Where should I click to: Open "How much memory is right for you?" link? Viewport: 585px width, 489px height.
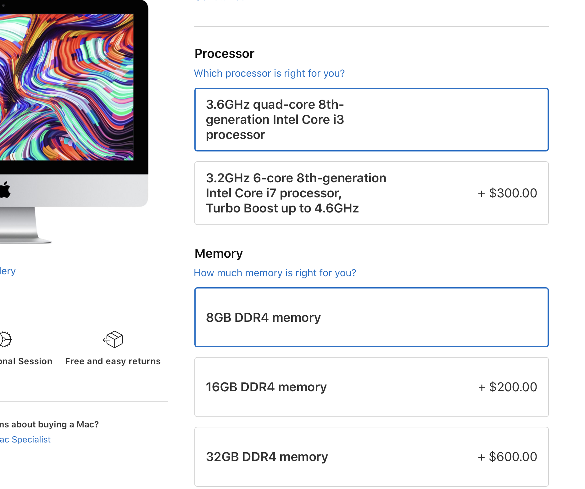[x=275, y=273]
